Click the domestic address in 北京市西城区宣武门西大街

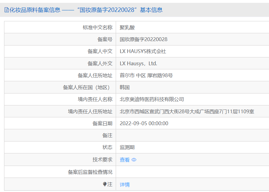pyautogui.click(x=187, y=111)
